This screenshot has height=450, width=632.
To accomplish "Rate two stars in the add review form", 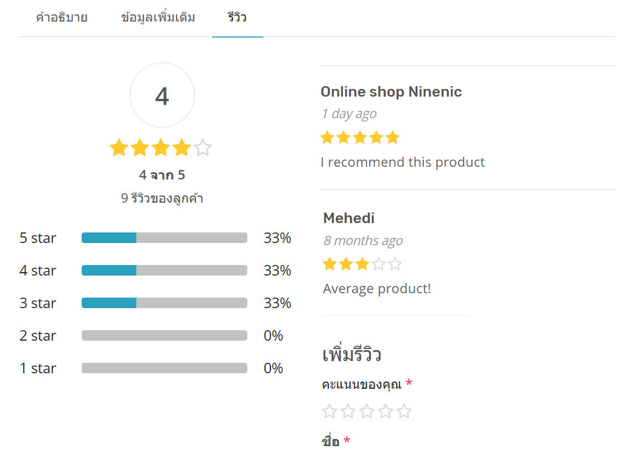I will pyautogui.click(x=348, y=411).
